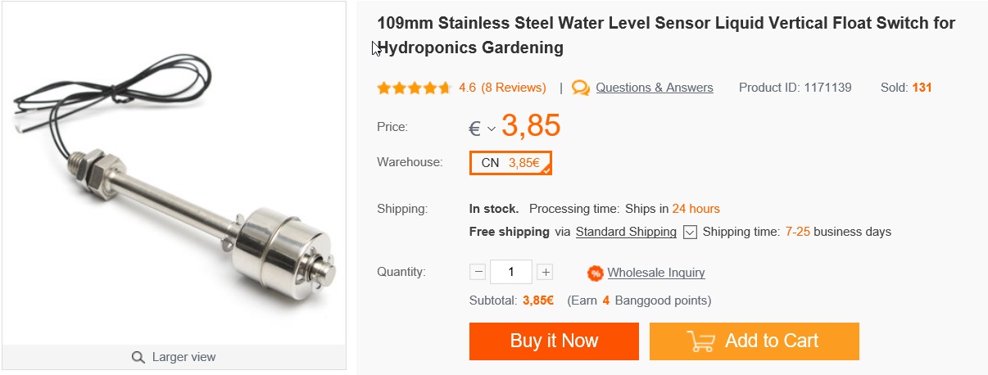Increase quantity with the plus button
Image resolution: width=988 pixels, height=375 pixels.
(x=546, y=273)
